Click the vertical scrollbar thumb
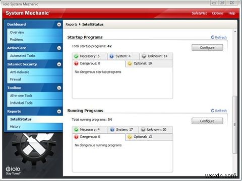This screenshot has width=242, height=181. point(235,125)
